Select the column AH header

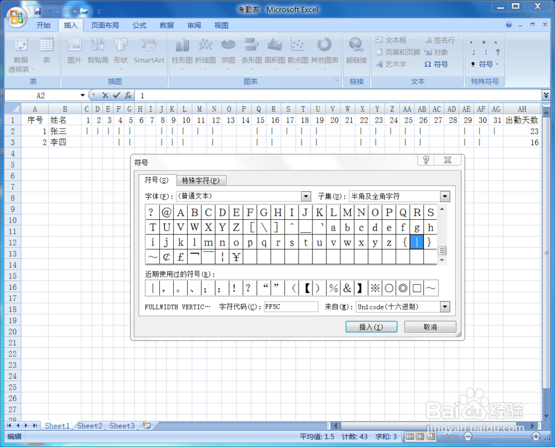[522, 109]
